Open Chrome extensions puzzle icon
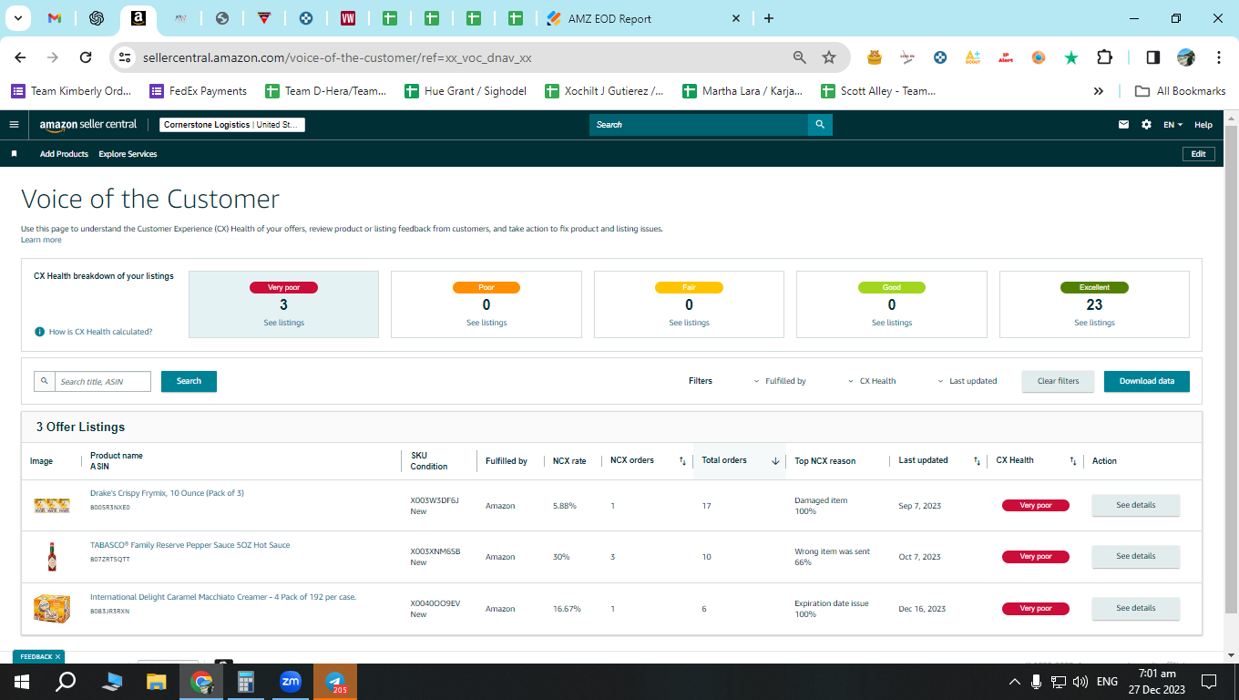Viewport: 1239px width, 700px height. click(1104, 57)
